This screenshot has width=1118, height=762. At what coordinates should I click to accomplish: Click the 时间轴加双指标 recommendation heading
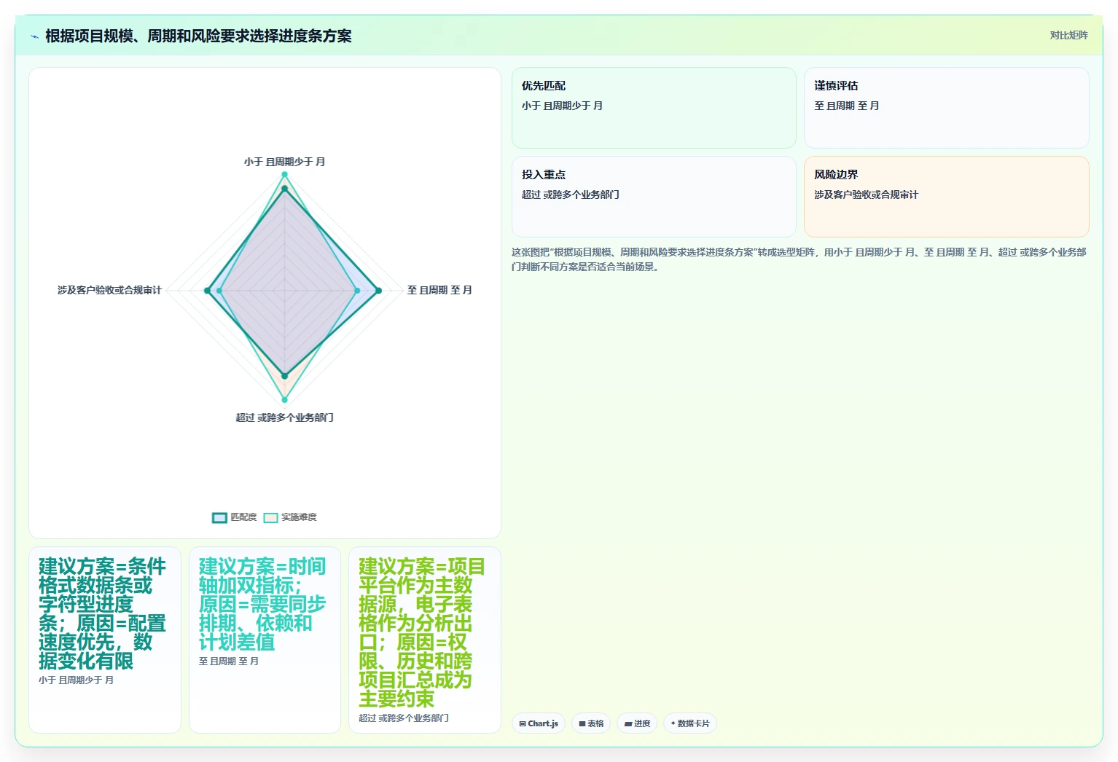(x=262, y=605)
